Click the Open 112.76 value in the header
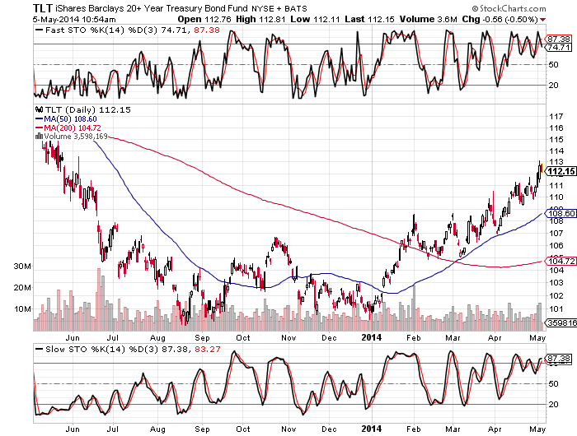This screenshot has width=577, height=436. point(204,20)
